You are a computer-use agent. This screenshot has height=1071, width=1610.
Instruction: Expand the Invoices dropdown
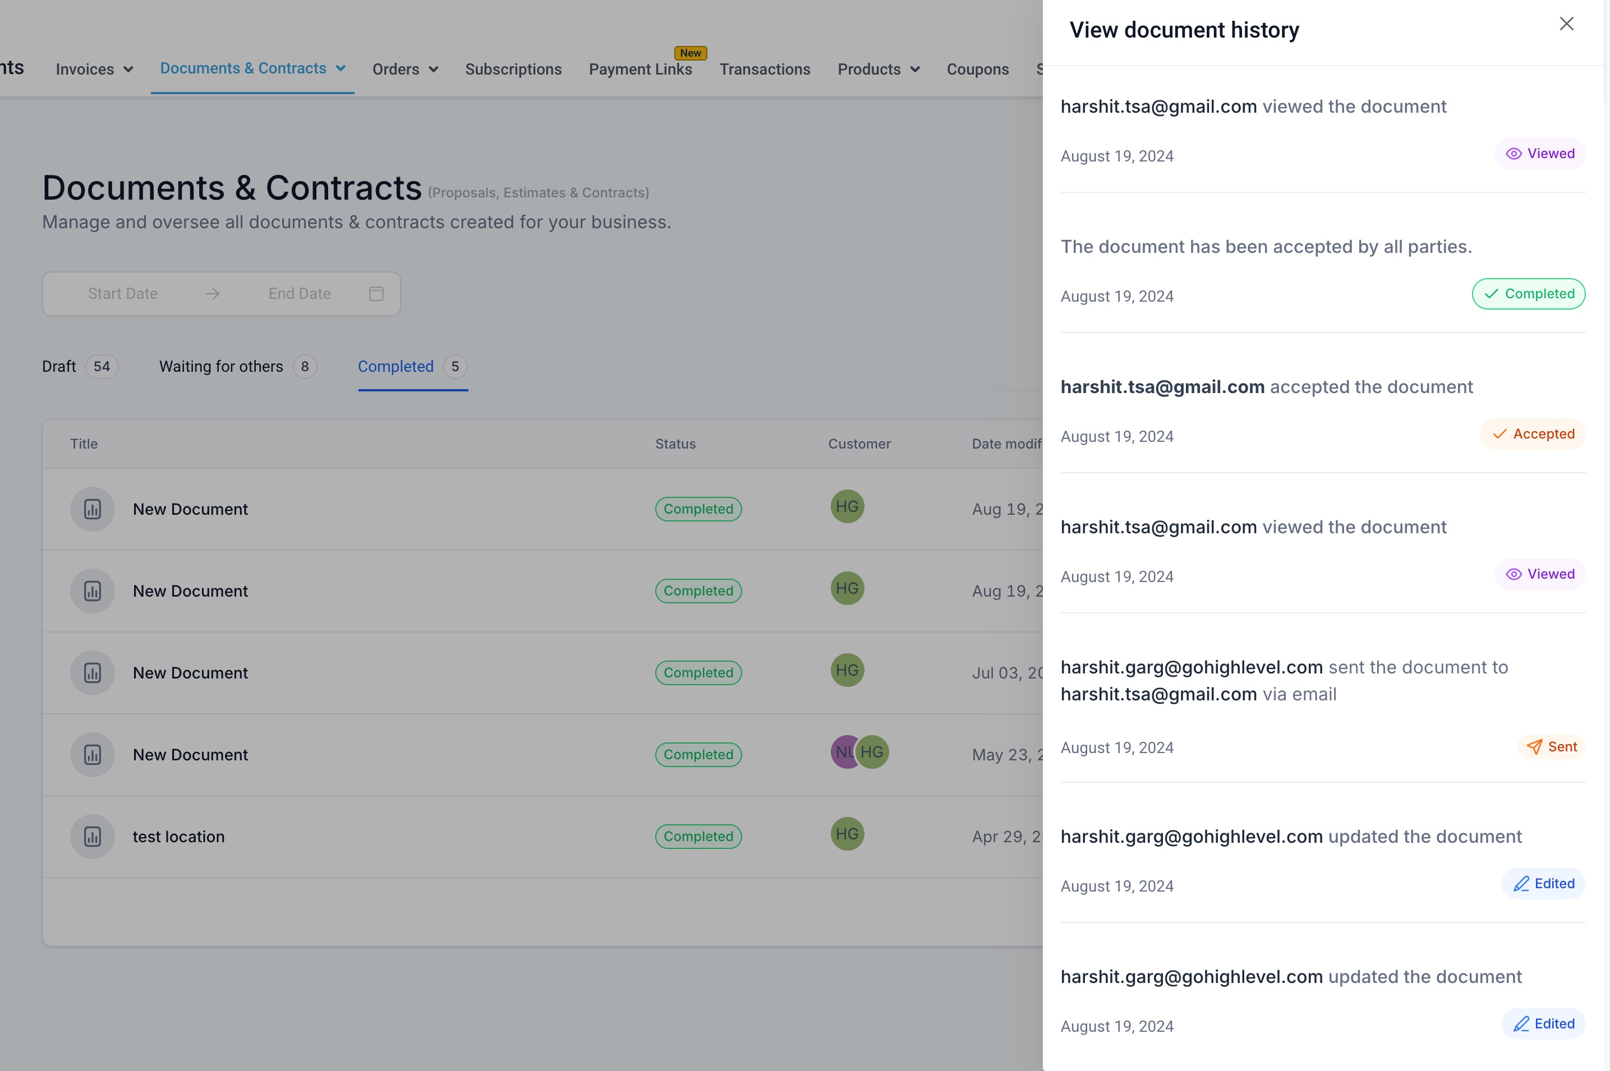[x=94, y=69]
